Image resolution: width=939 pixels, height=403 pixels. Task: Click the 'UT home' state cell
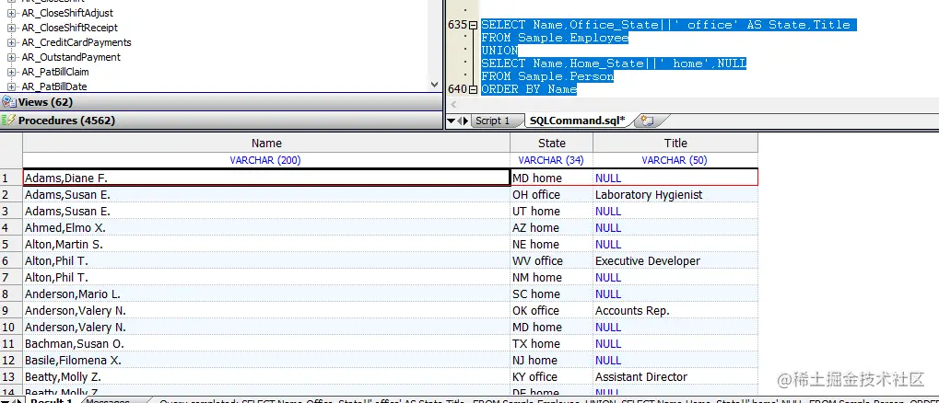pyautogui.click(x=552, y=211)
